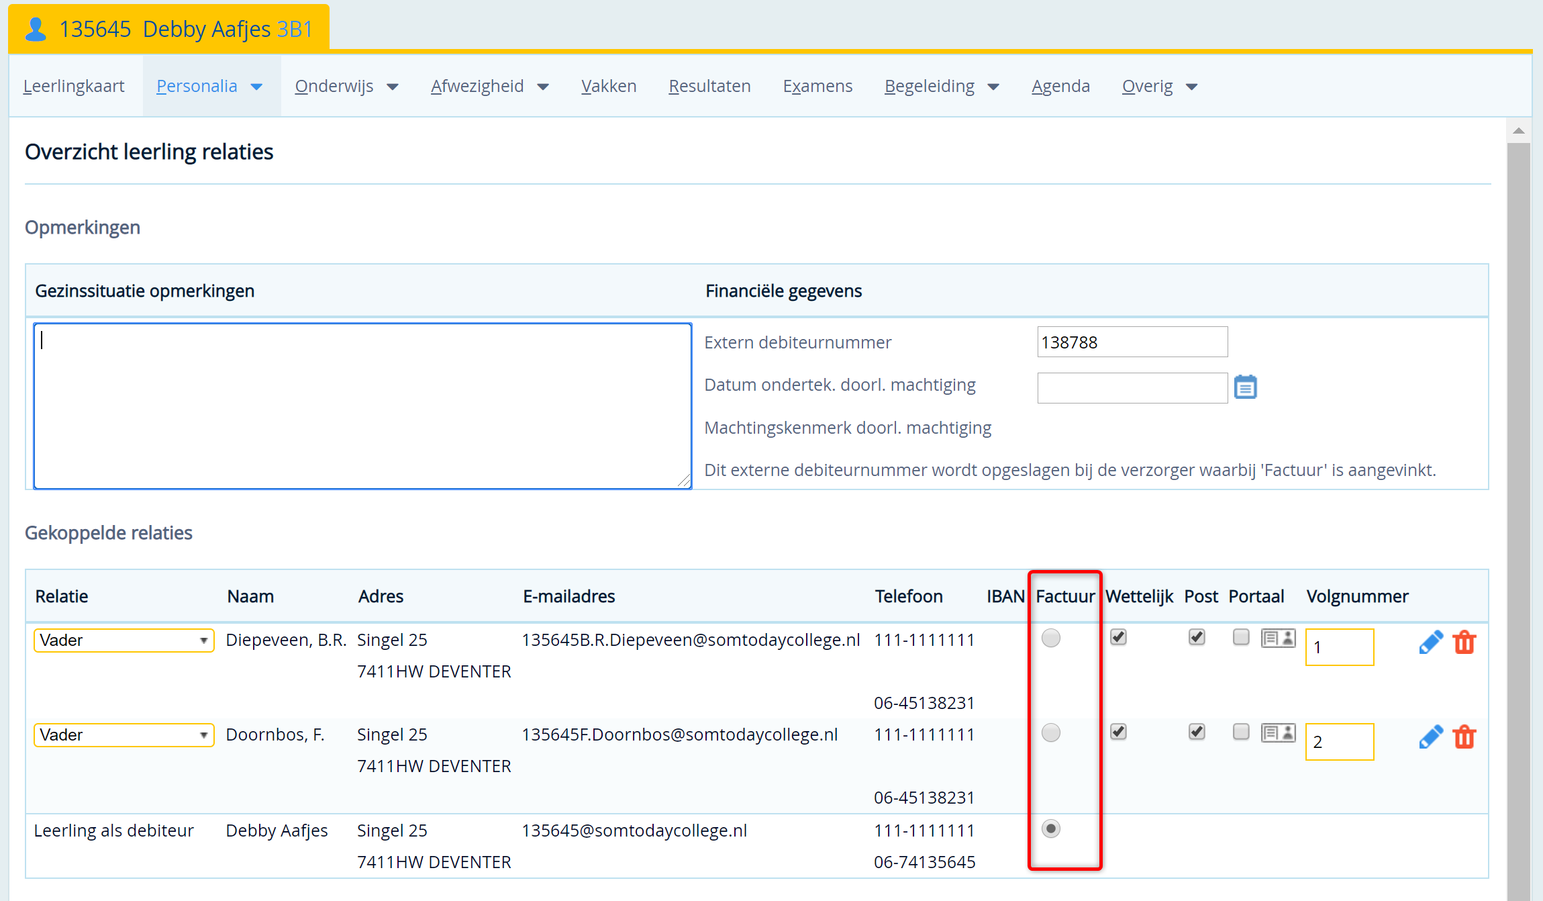The height and width of the screenshot is (901, 1543).
Task: Open the Relatie dropdown for Diepeveen, B.R.
Action: 124,641
